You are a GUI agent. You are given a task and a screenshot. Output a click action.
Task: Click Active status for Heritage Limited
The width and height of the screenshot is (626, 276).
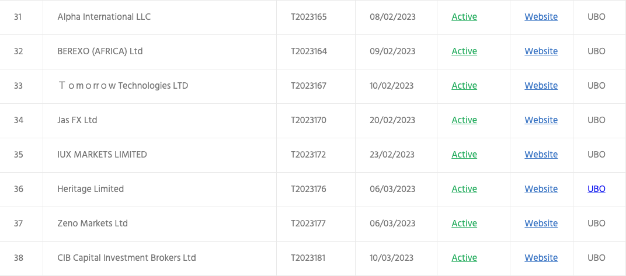pos(464,188)
